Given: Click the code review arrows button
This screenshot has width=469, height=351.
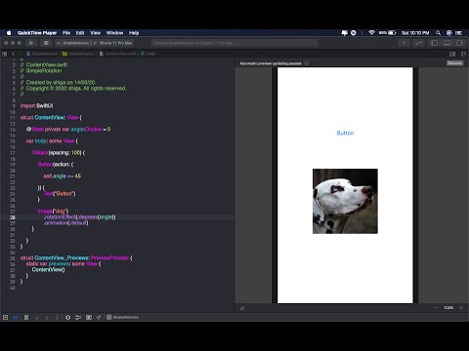Looking at the screenshot, I should coord(418,43).
